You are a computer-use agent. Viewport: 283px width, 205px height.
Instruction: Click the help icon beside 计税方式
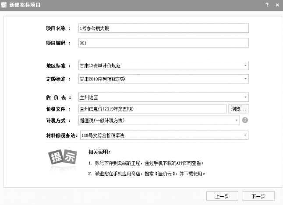coord(245,120)
